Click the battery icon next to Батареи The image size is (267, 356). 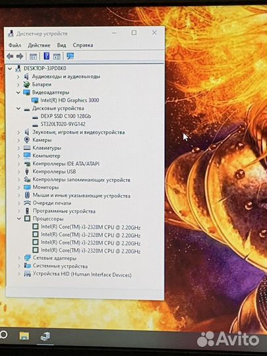pyautogui.click(x=26, y=84)
